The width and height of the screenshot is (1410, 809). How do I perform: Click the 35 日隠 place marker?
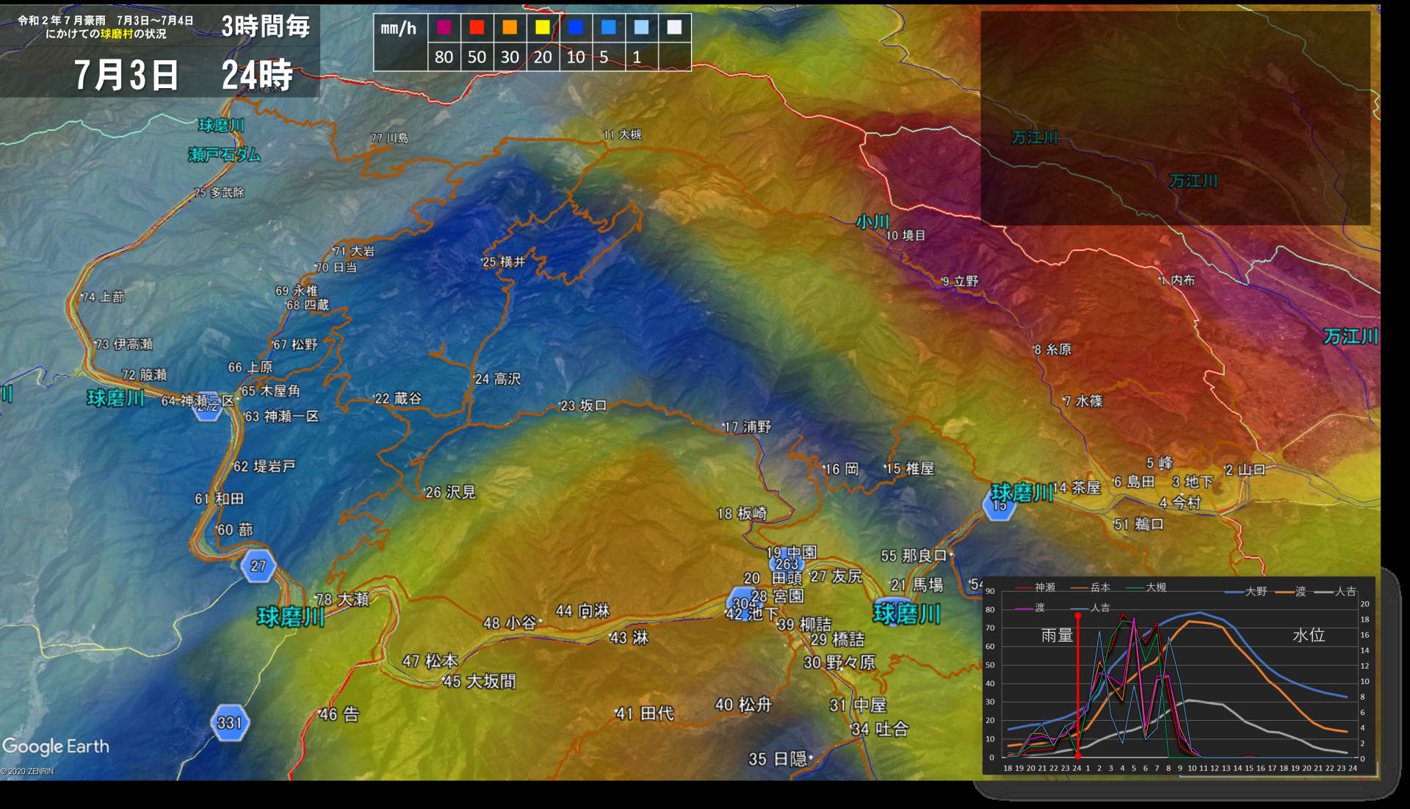coord(778,758)
